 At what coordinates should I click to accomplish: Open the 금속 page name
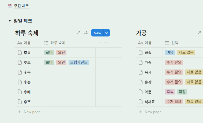tap(148, 53)
